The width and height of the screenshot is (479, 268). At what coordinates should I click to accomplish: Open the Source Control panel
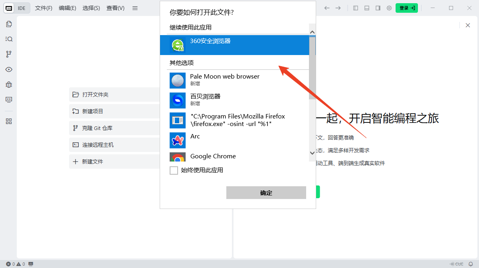pyautogui.click(x=9, y=54)
